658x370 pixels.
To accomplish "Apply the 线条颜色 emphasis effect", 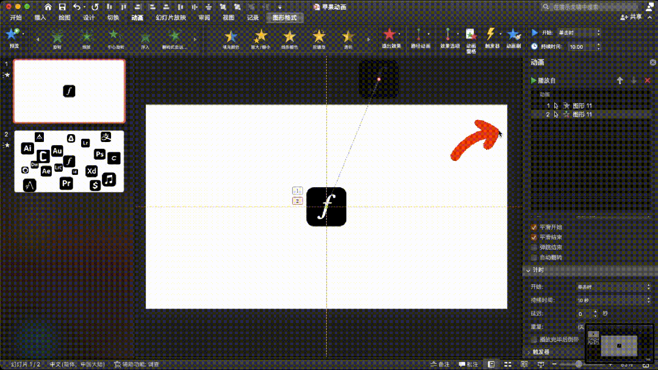I will coord(290,40).
